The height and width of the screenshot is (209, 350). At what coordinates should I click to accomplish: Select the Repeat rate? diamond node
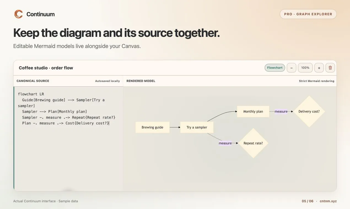(253, 143)
